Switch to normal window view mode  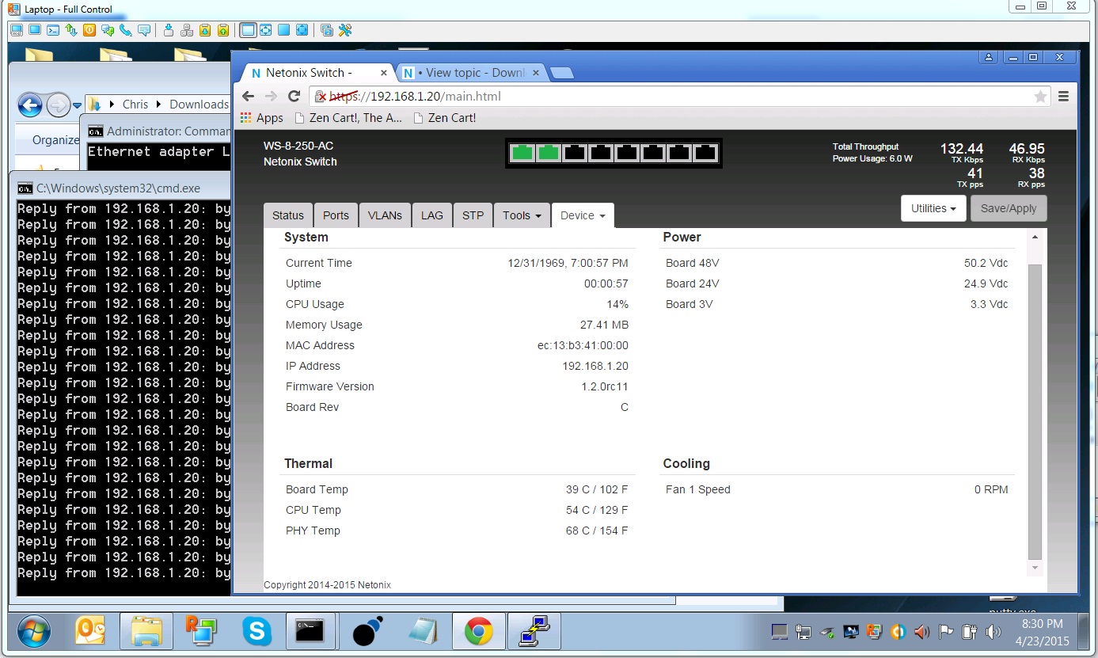click(x=248, y=30)
